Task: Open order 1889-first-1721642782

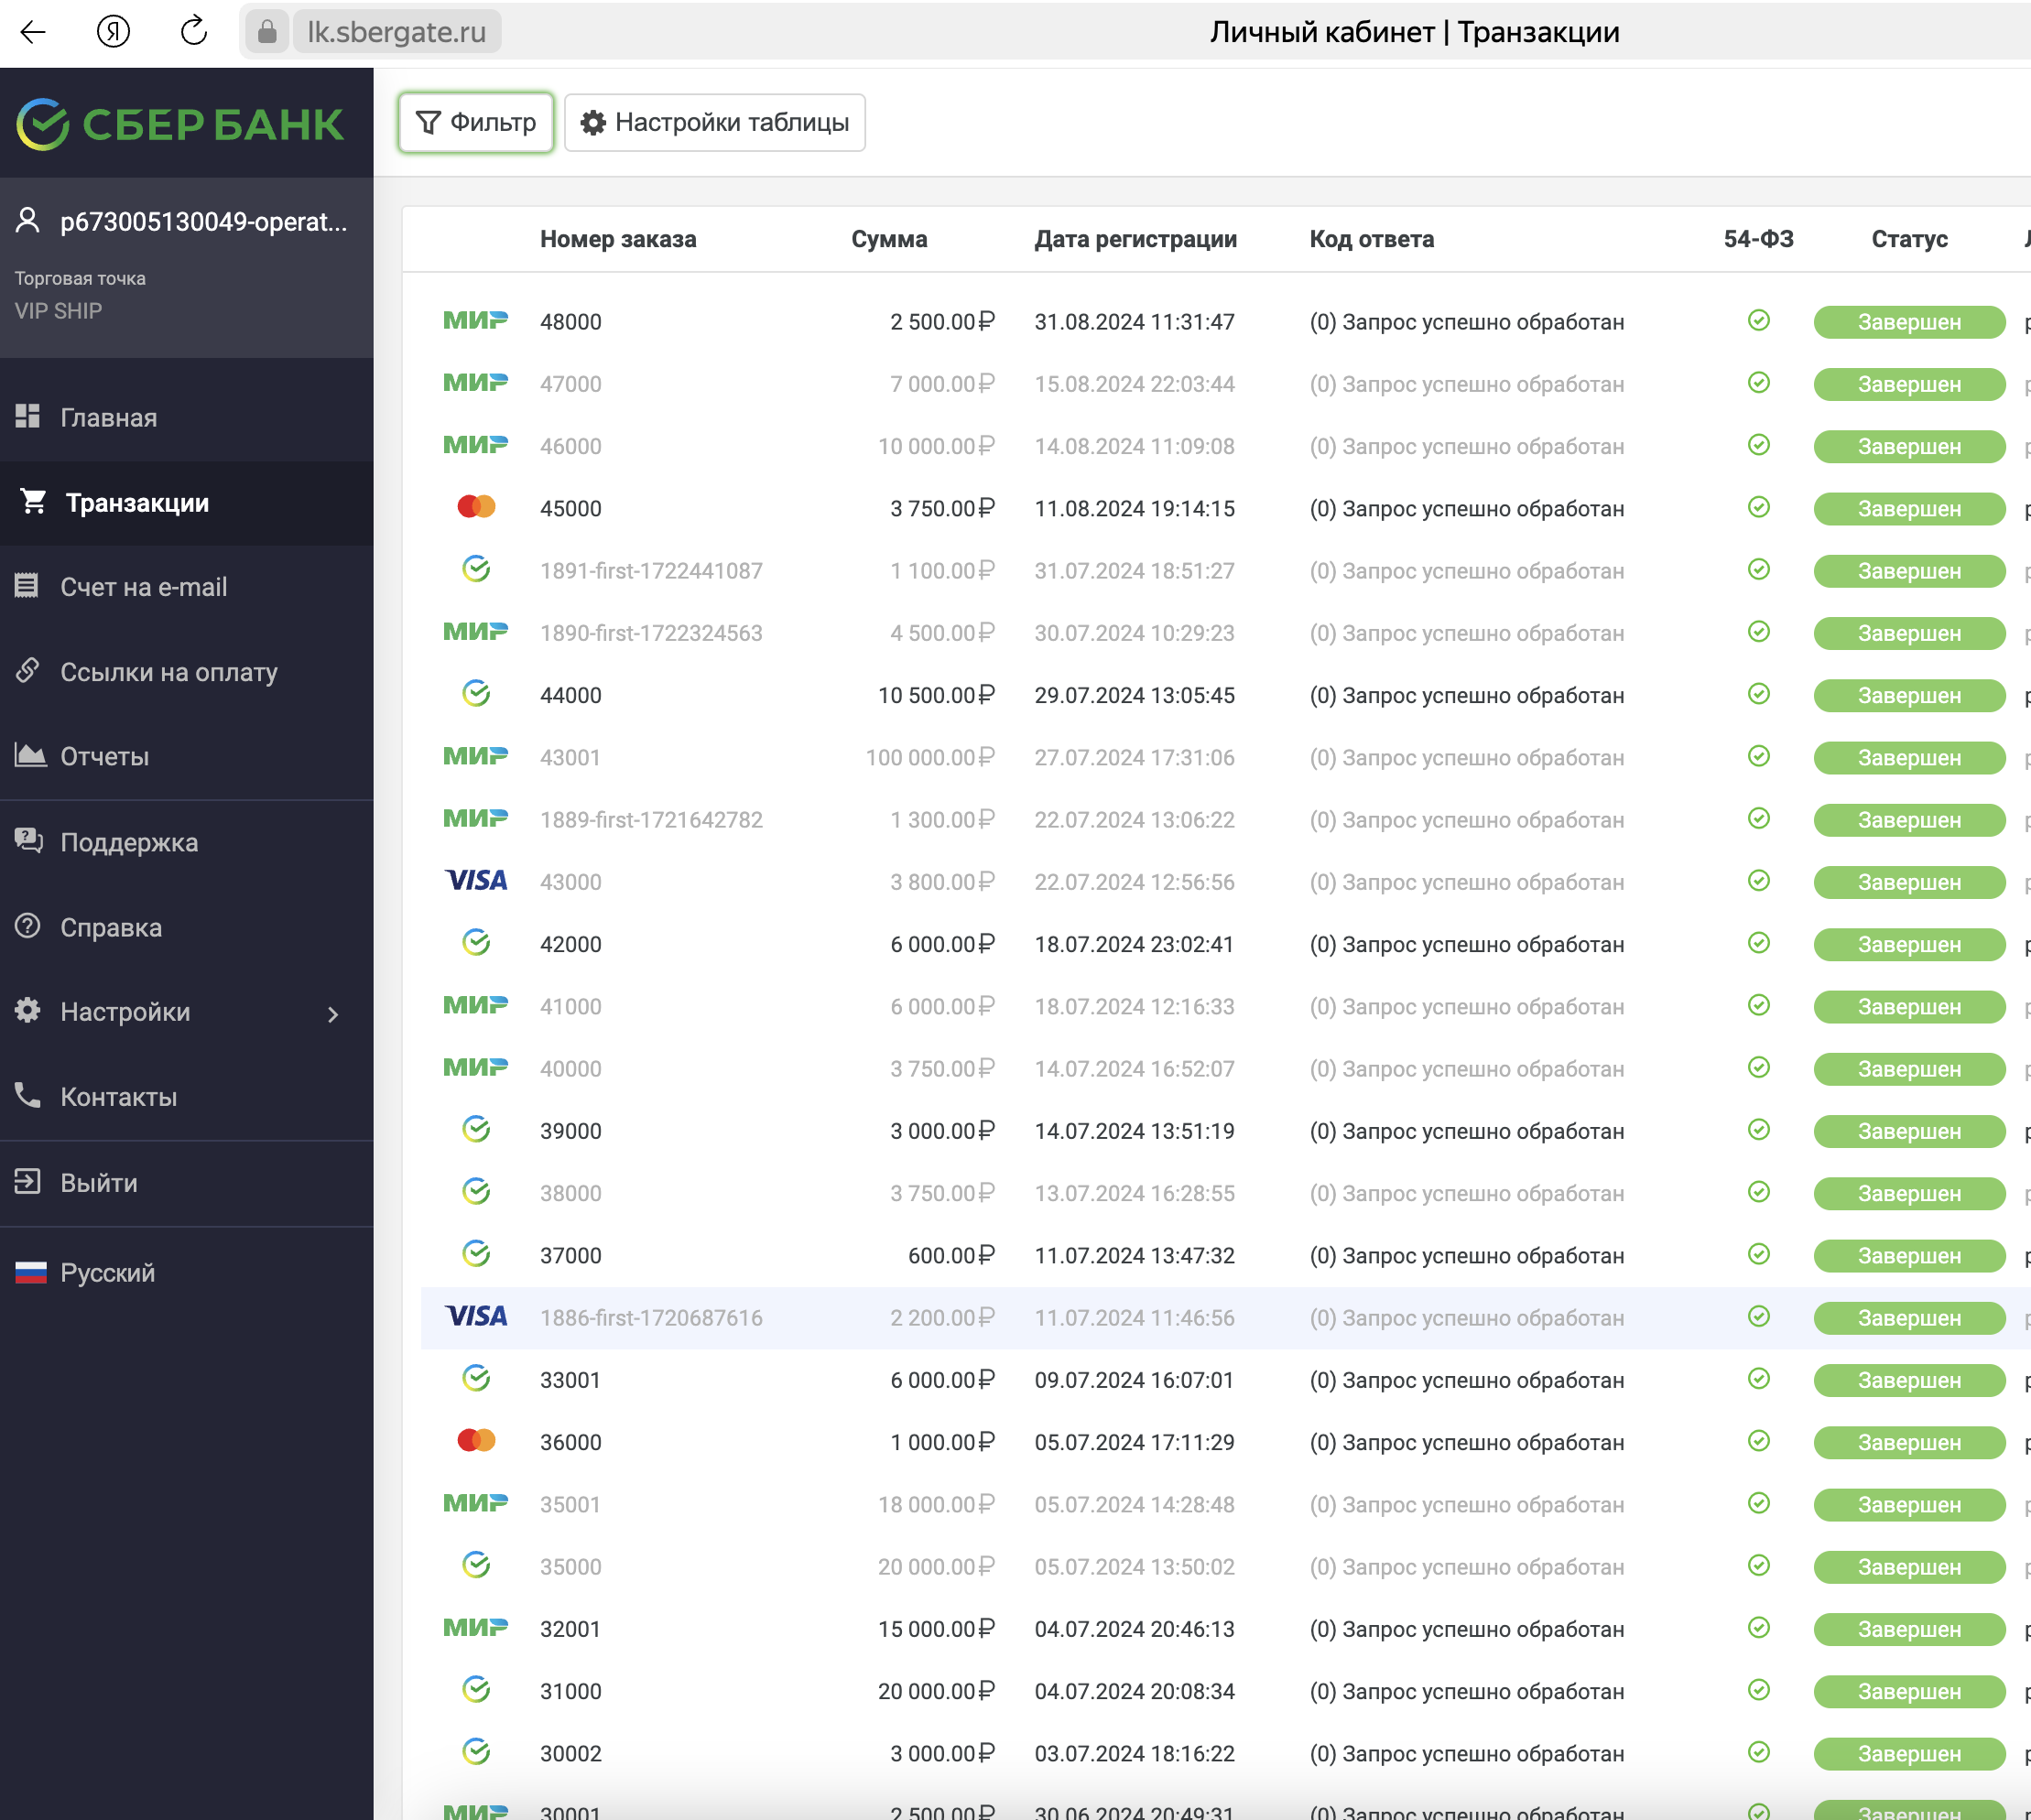Action: 651,820
